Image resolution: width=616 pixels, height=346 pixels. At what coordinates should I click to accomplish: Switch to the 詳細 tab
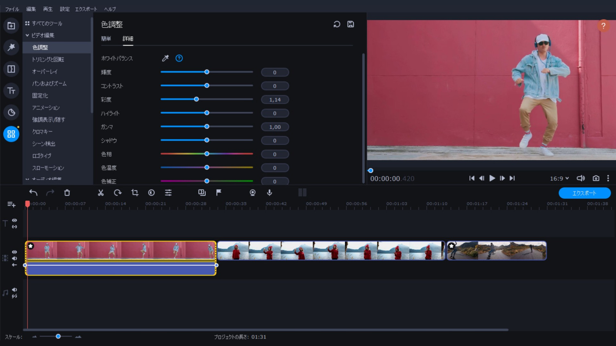(128, 39)
